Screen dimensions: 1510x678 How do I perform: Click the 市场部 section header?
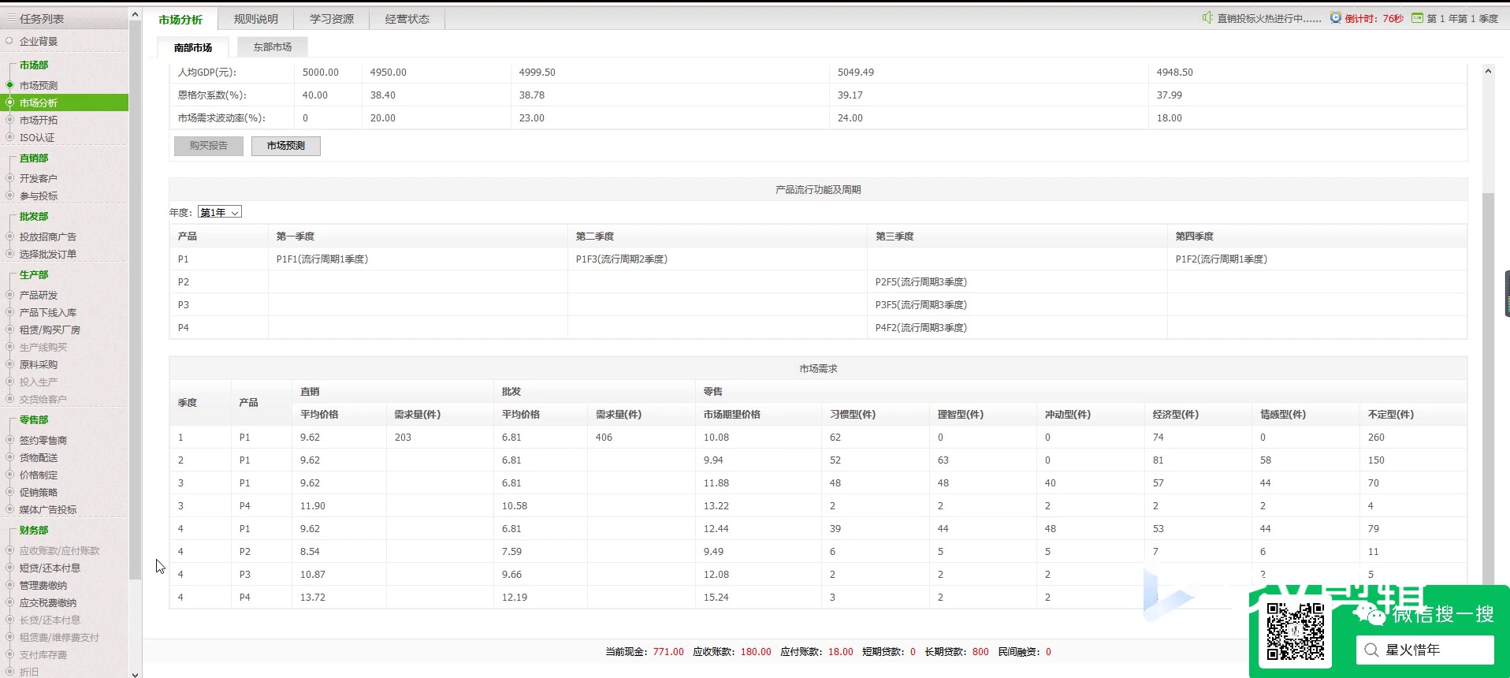click(34, 65)
